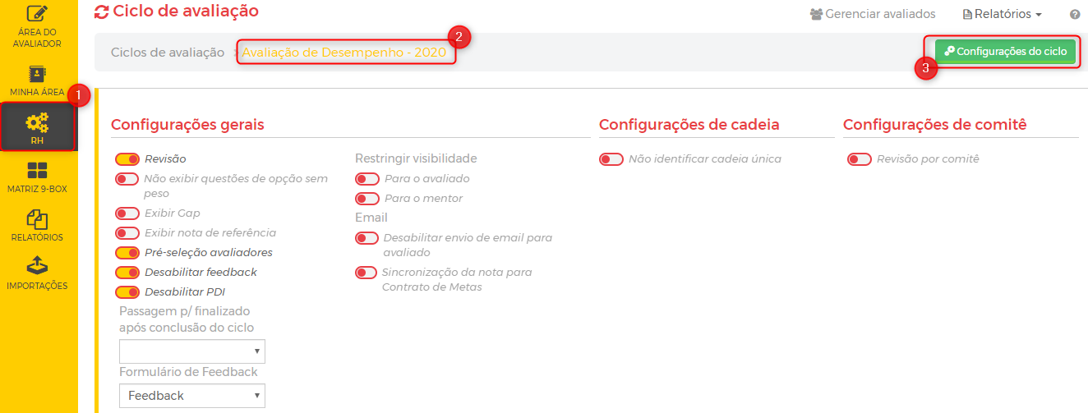Disable the Revisão toggle

tap(127, 159)
